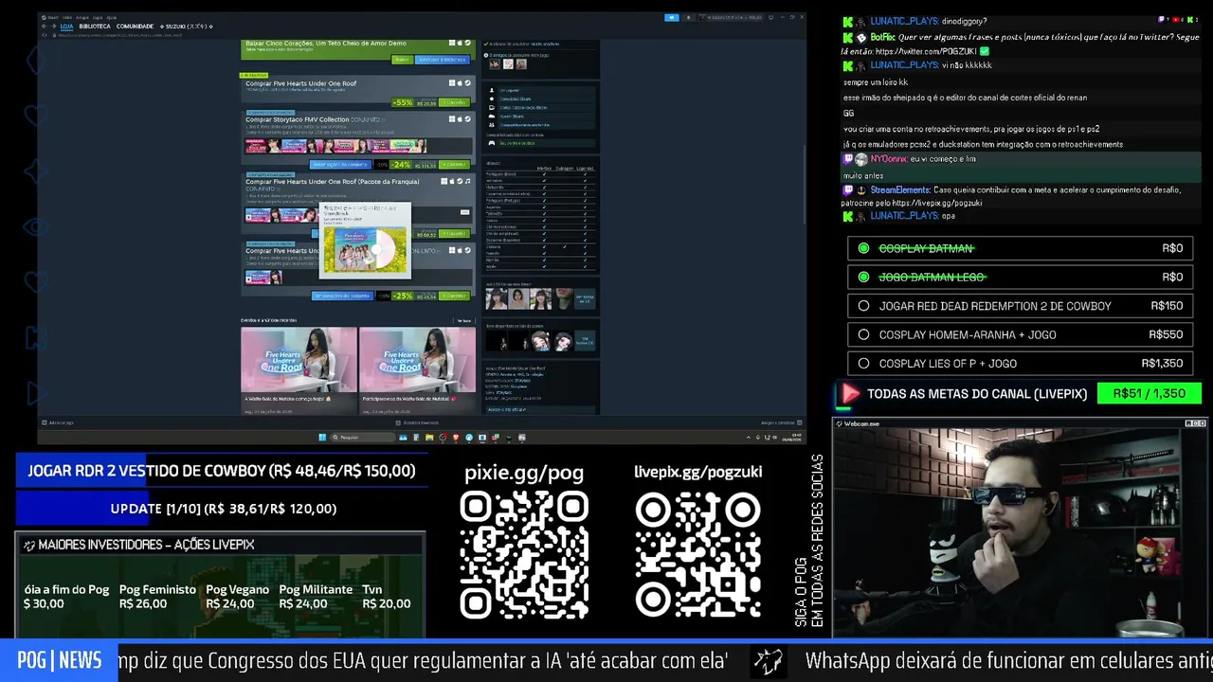This screenshot has width=1213, height=682.
Task: Click the LUNATIC_PLAYS username on the dinodiggory message
Action: (904, 21)
